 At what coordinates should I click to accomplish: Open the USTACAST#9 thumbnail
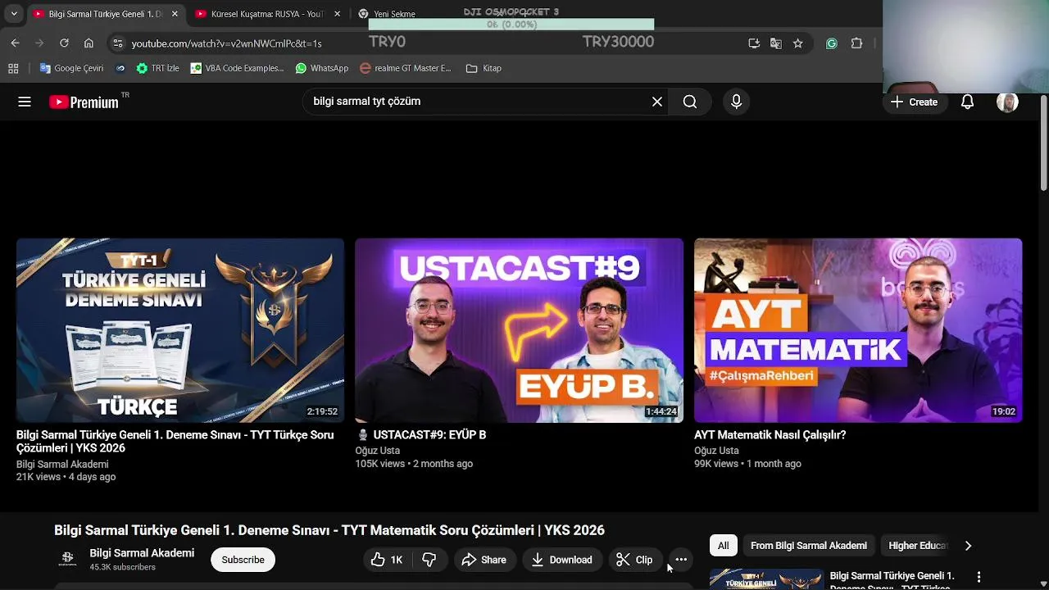(519, 330)
